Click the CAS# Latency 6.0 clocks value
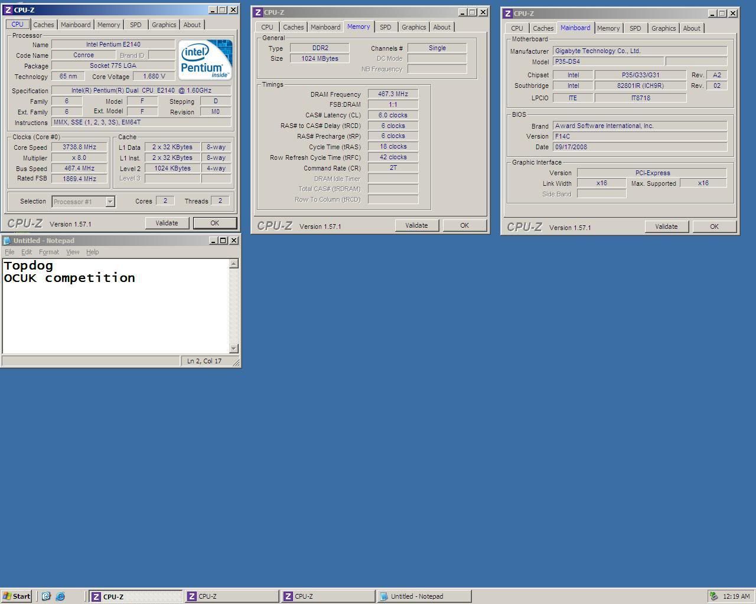 pyautogui.click(x=393, y=115)
